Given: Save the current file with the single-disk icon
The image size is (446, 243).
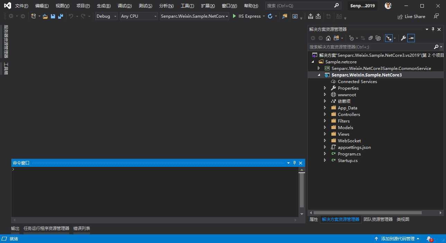Looking at the screenshot, I should pos(53,16).
